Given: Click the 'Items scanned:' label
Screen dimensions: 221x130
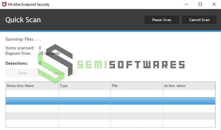Looking at the screenshot, I should point(20,48).
